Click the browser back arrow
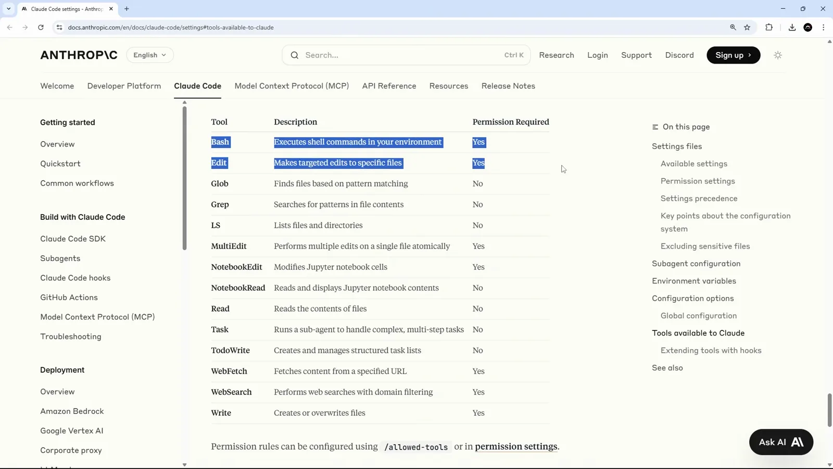 coord(10,27)
